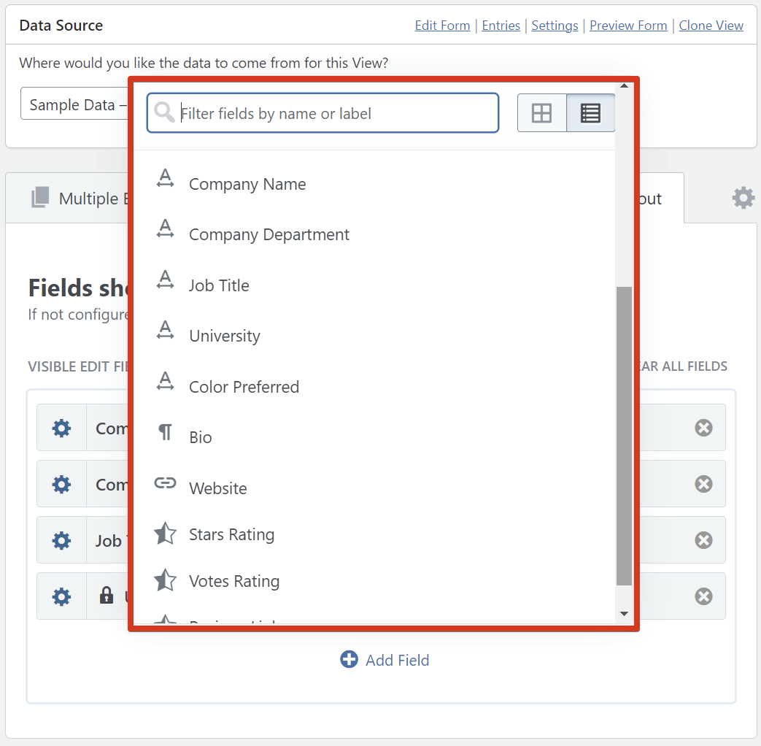Remove the last field in the list
The image size is (761, 746).
point(703,596)
